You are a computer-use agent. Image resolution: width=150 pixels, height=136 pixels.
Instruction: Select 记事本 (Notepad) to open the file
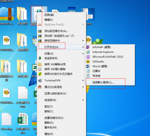pyautogui.click(x=96, y=71)
